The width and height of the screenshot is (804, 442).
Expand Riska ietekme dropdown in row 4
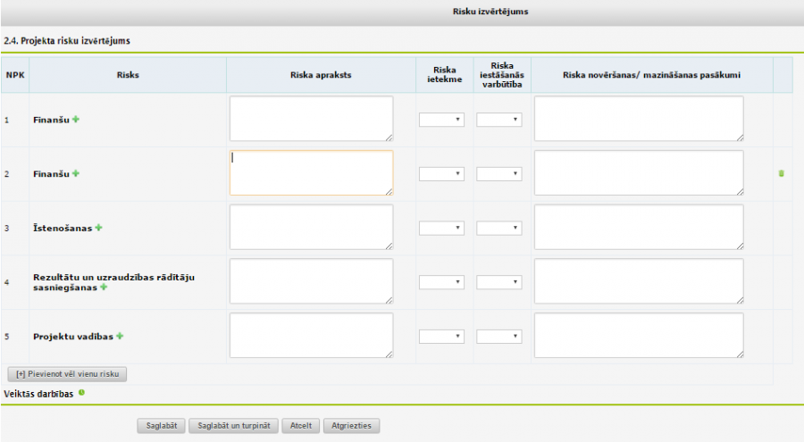(442, 282)
